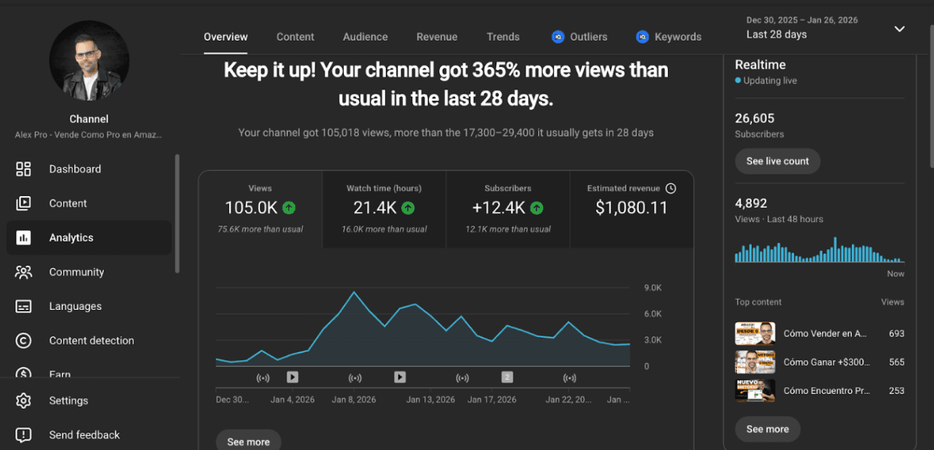The height and width of the screenshot is (450, 934).
Task: Open the Revenue tab
Action: click(x=437, y=37)
